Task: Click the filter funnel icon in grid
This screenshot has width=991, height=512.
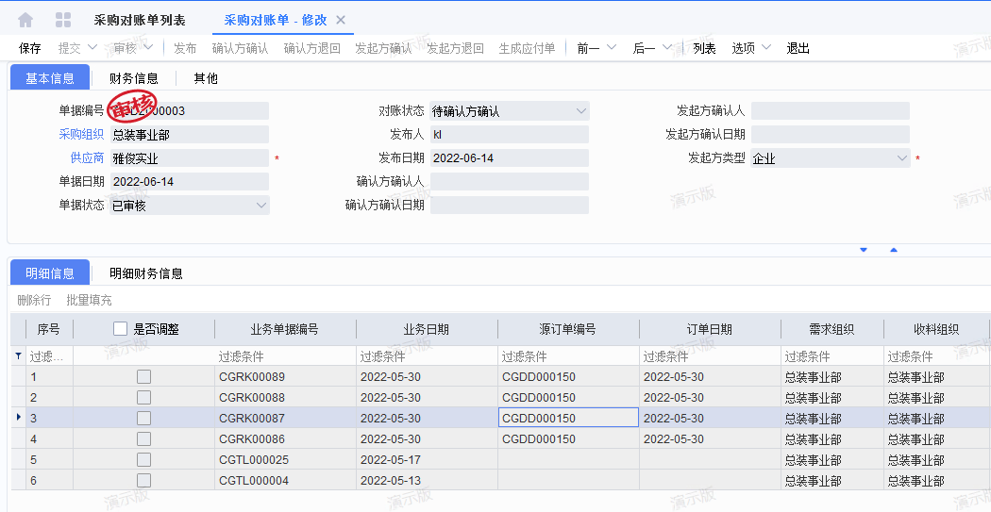Action: pyautogui.click(x=18, y=356)
